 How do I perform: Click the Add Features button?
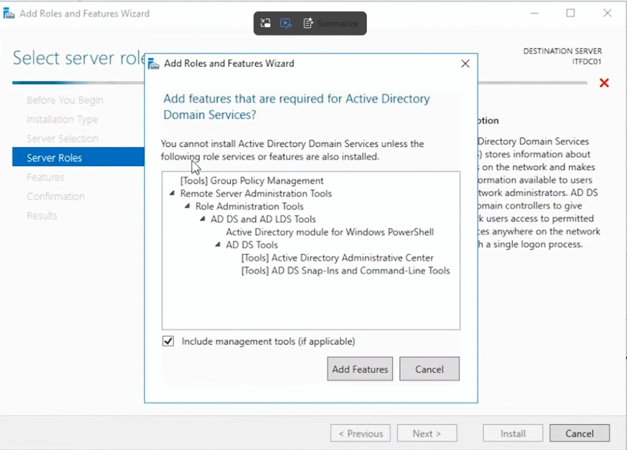(x=360, y=369)
